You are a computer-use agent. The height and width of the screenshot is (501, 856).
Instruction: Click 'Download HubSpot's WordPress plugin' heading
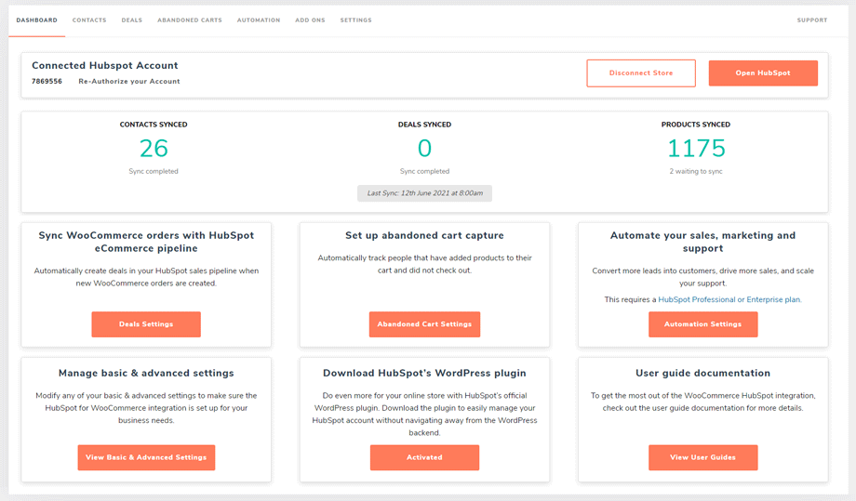click(x=424, y=373)
